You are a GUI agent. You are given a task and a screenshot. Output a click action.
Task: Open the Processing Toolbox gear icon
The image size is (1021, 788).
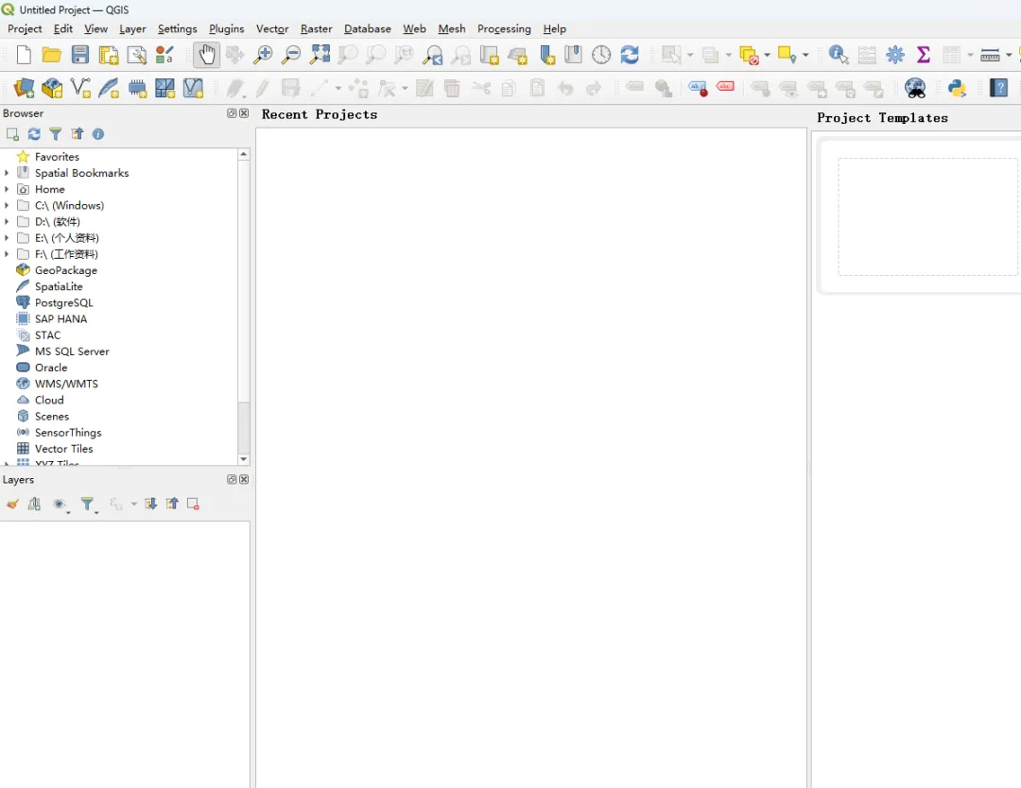coord(895,55)
